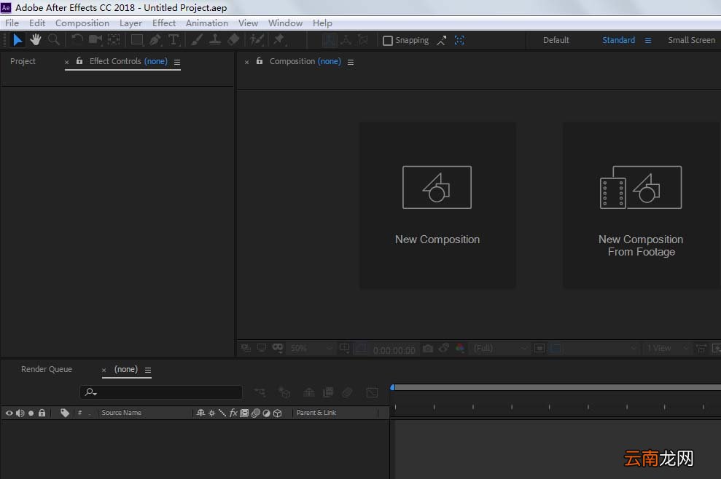Open the Standard workspace menu
Screen dimensions: 721x479
[x=648, y=41]
